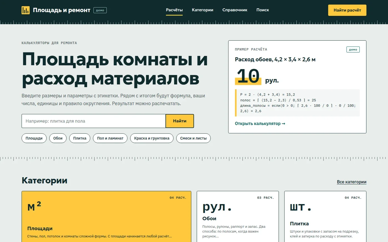
Task: Go to the Категории menu item
Action: (203, 10)
